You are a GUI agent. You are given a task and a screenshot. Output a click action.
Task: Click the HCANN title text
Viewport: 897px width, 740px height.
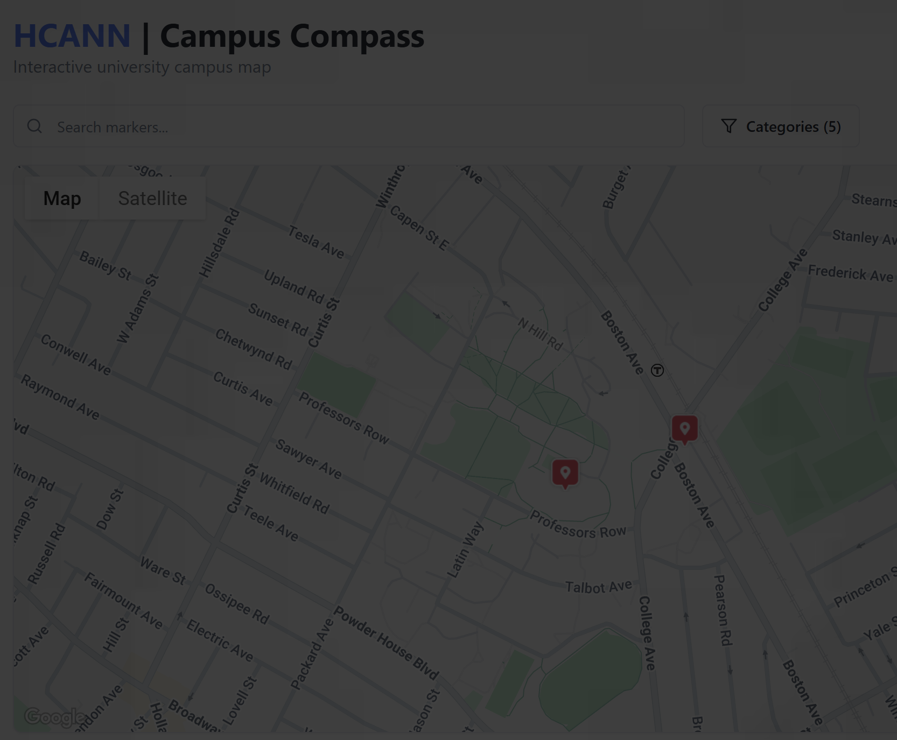(72, 36)
